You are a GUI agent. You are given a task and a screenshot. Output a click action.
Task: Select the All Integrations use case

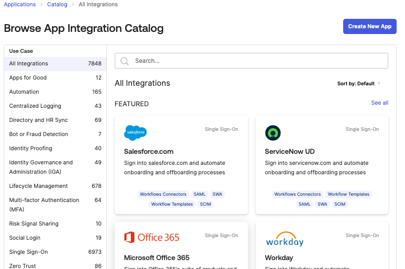55,64
